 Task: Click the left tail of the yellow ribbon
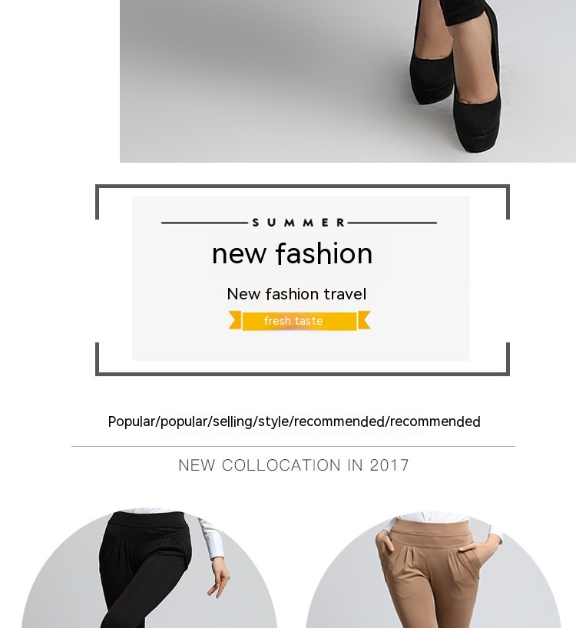click(x=235, y=319)
